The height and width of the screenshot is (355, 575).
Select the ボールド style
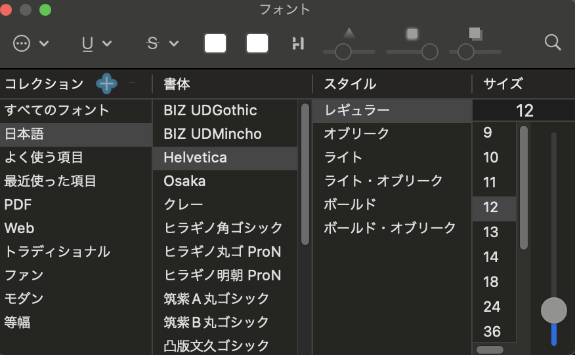(392, 204)
